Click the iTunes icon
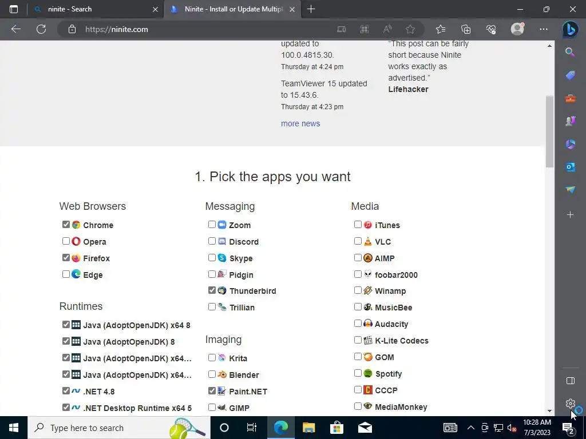This screenshot has width=586, height=439. click(368, 224)
